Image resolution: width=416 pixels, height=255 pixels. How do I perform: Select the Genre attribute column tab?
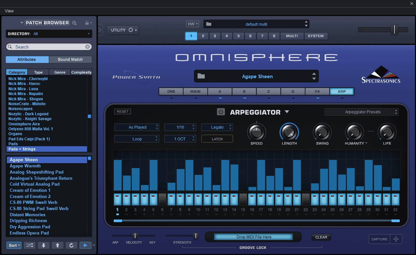(x=60, y=72)
